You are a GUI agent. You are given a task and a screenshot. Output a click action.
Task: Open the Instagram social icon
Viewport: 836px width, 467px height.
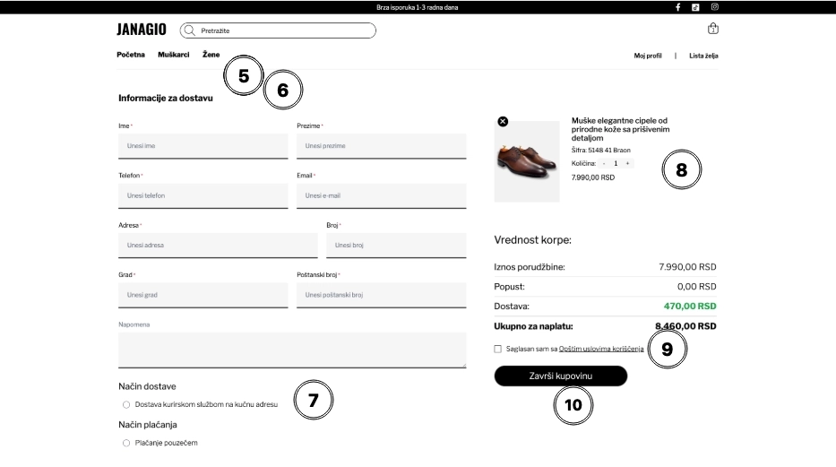(x=714, y=7)
